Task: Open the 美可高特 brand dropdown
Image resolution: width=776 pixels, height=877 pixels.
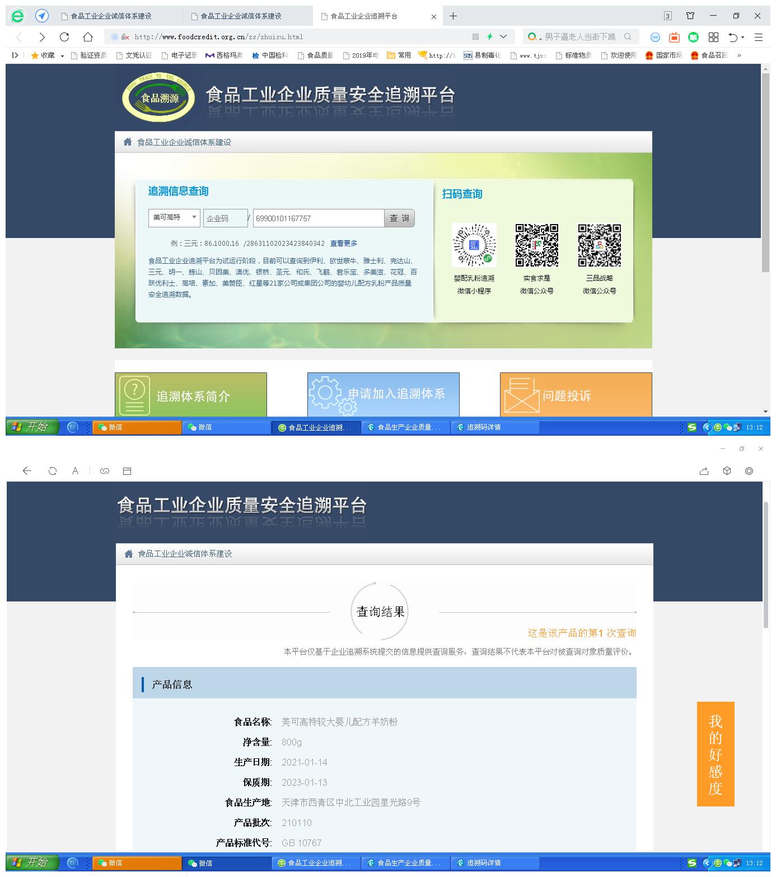Action: coord(173,218)
